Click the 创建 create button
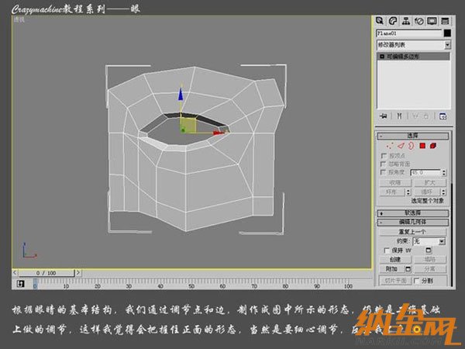 coord(395,260)
